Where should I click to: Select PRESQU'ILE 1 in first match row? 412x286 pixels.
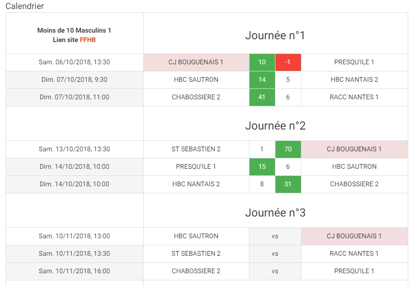pyautogui.click(x=354, y=62)
